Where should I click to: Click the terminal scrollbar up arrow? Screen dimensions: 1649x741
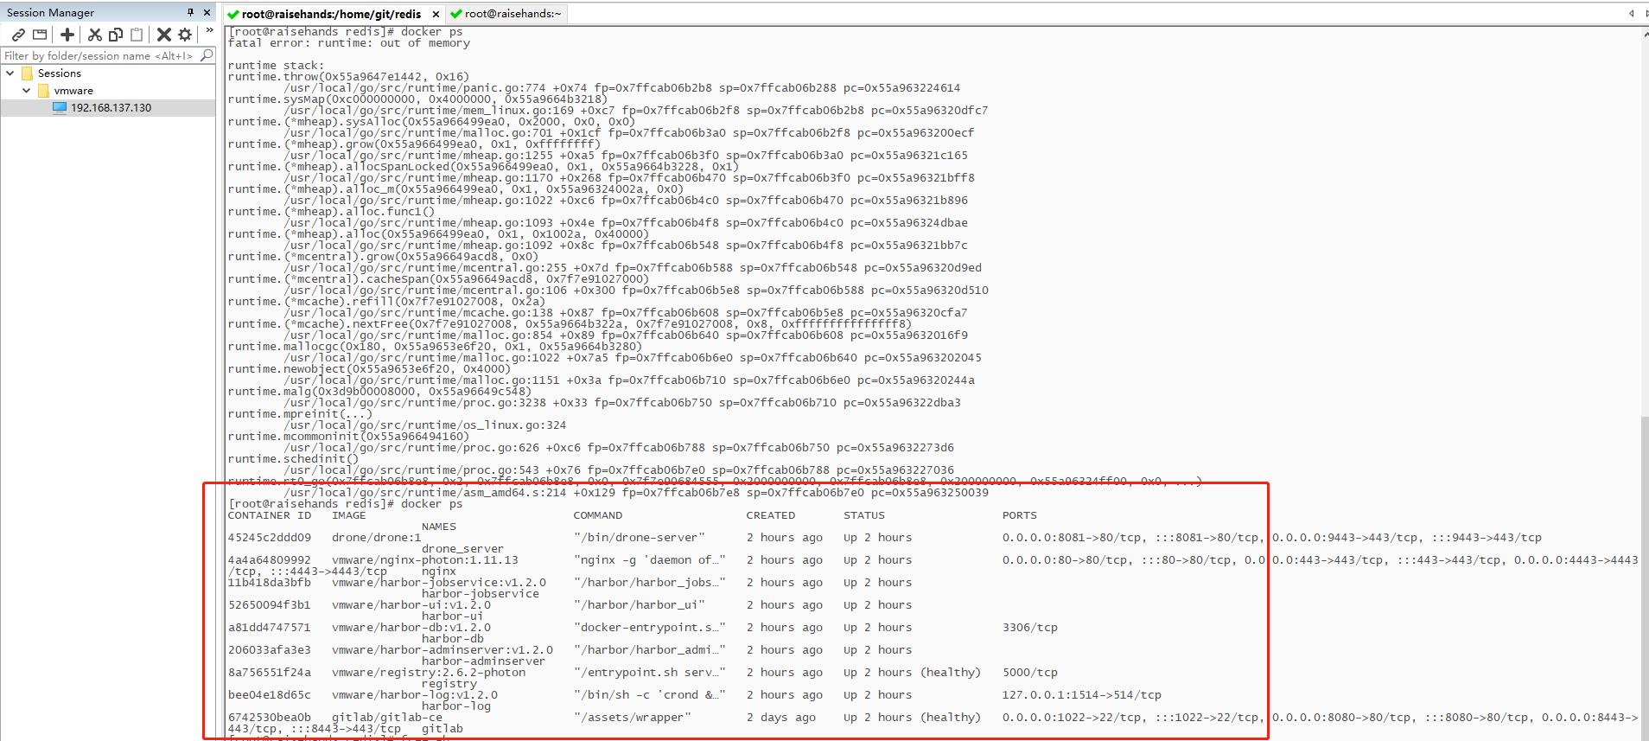click(1644, 33)
